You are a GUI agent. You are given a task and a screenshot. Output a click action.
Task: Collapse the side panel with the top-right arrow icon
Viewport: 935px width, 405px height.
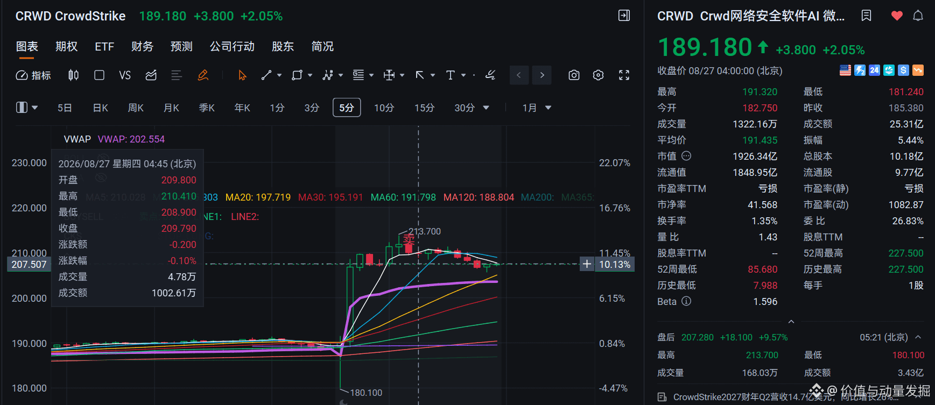point(624,16)
